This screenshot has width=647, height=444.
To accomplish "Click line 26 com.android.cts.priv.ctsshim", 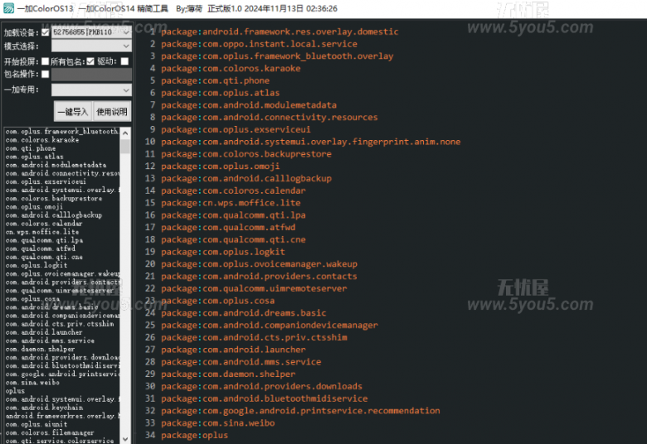I will coord(254,338).
